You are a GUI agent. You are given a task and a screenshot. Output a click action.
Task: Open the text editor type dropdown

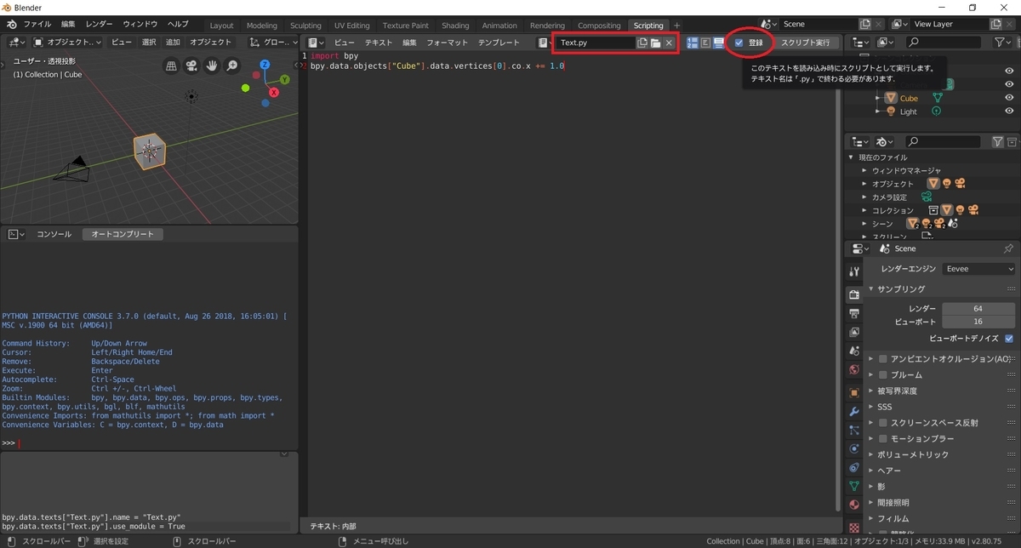coord(317,43)
